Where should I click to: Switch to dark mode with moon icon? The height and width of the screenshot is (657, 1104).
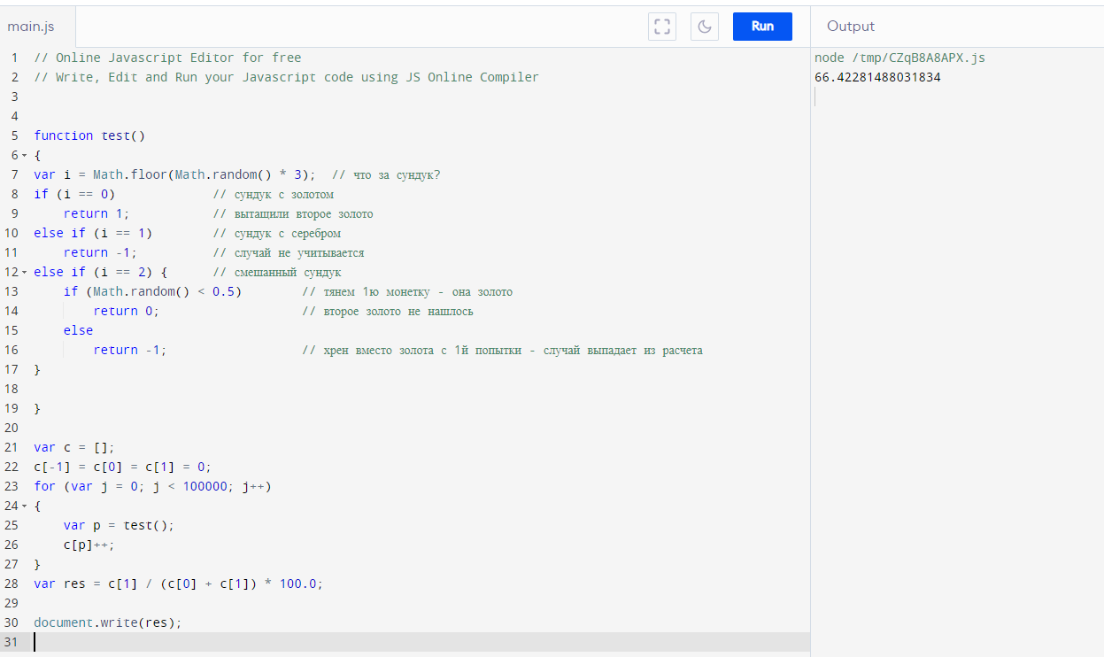point(704,27)
